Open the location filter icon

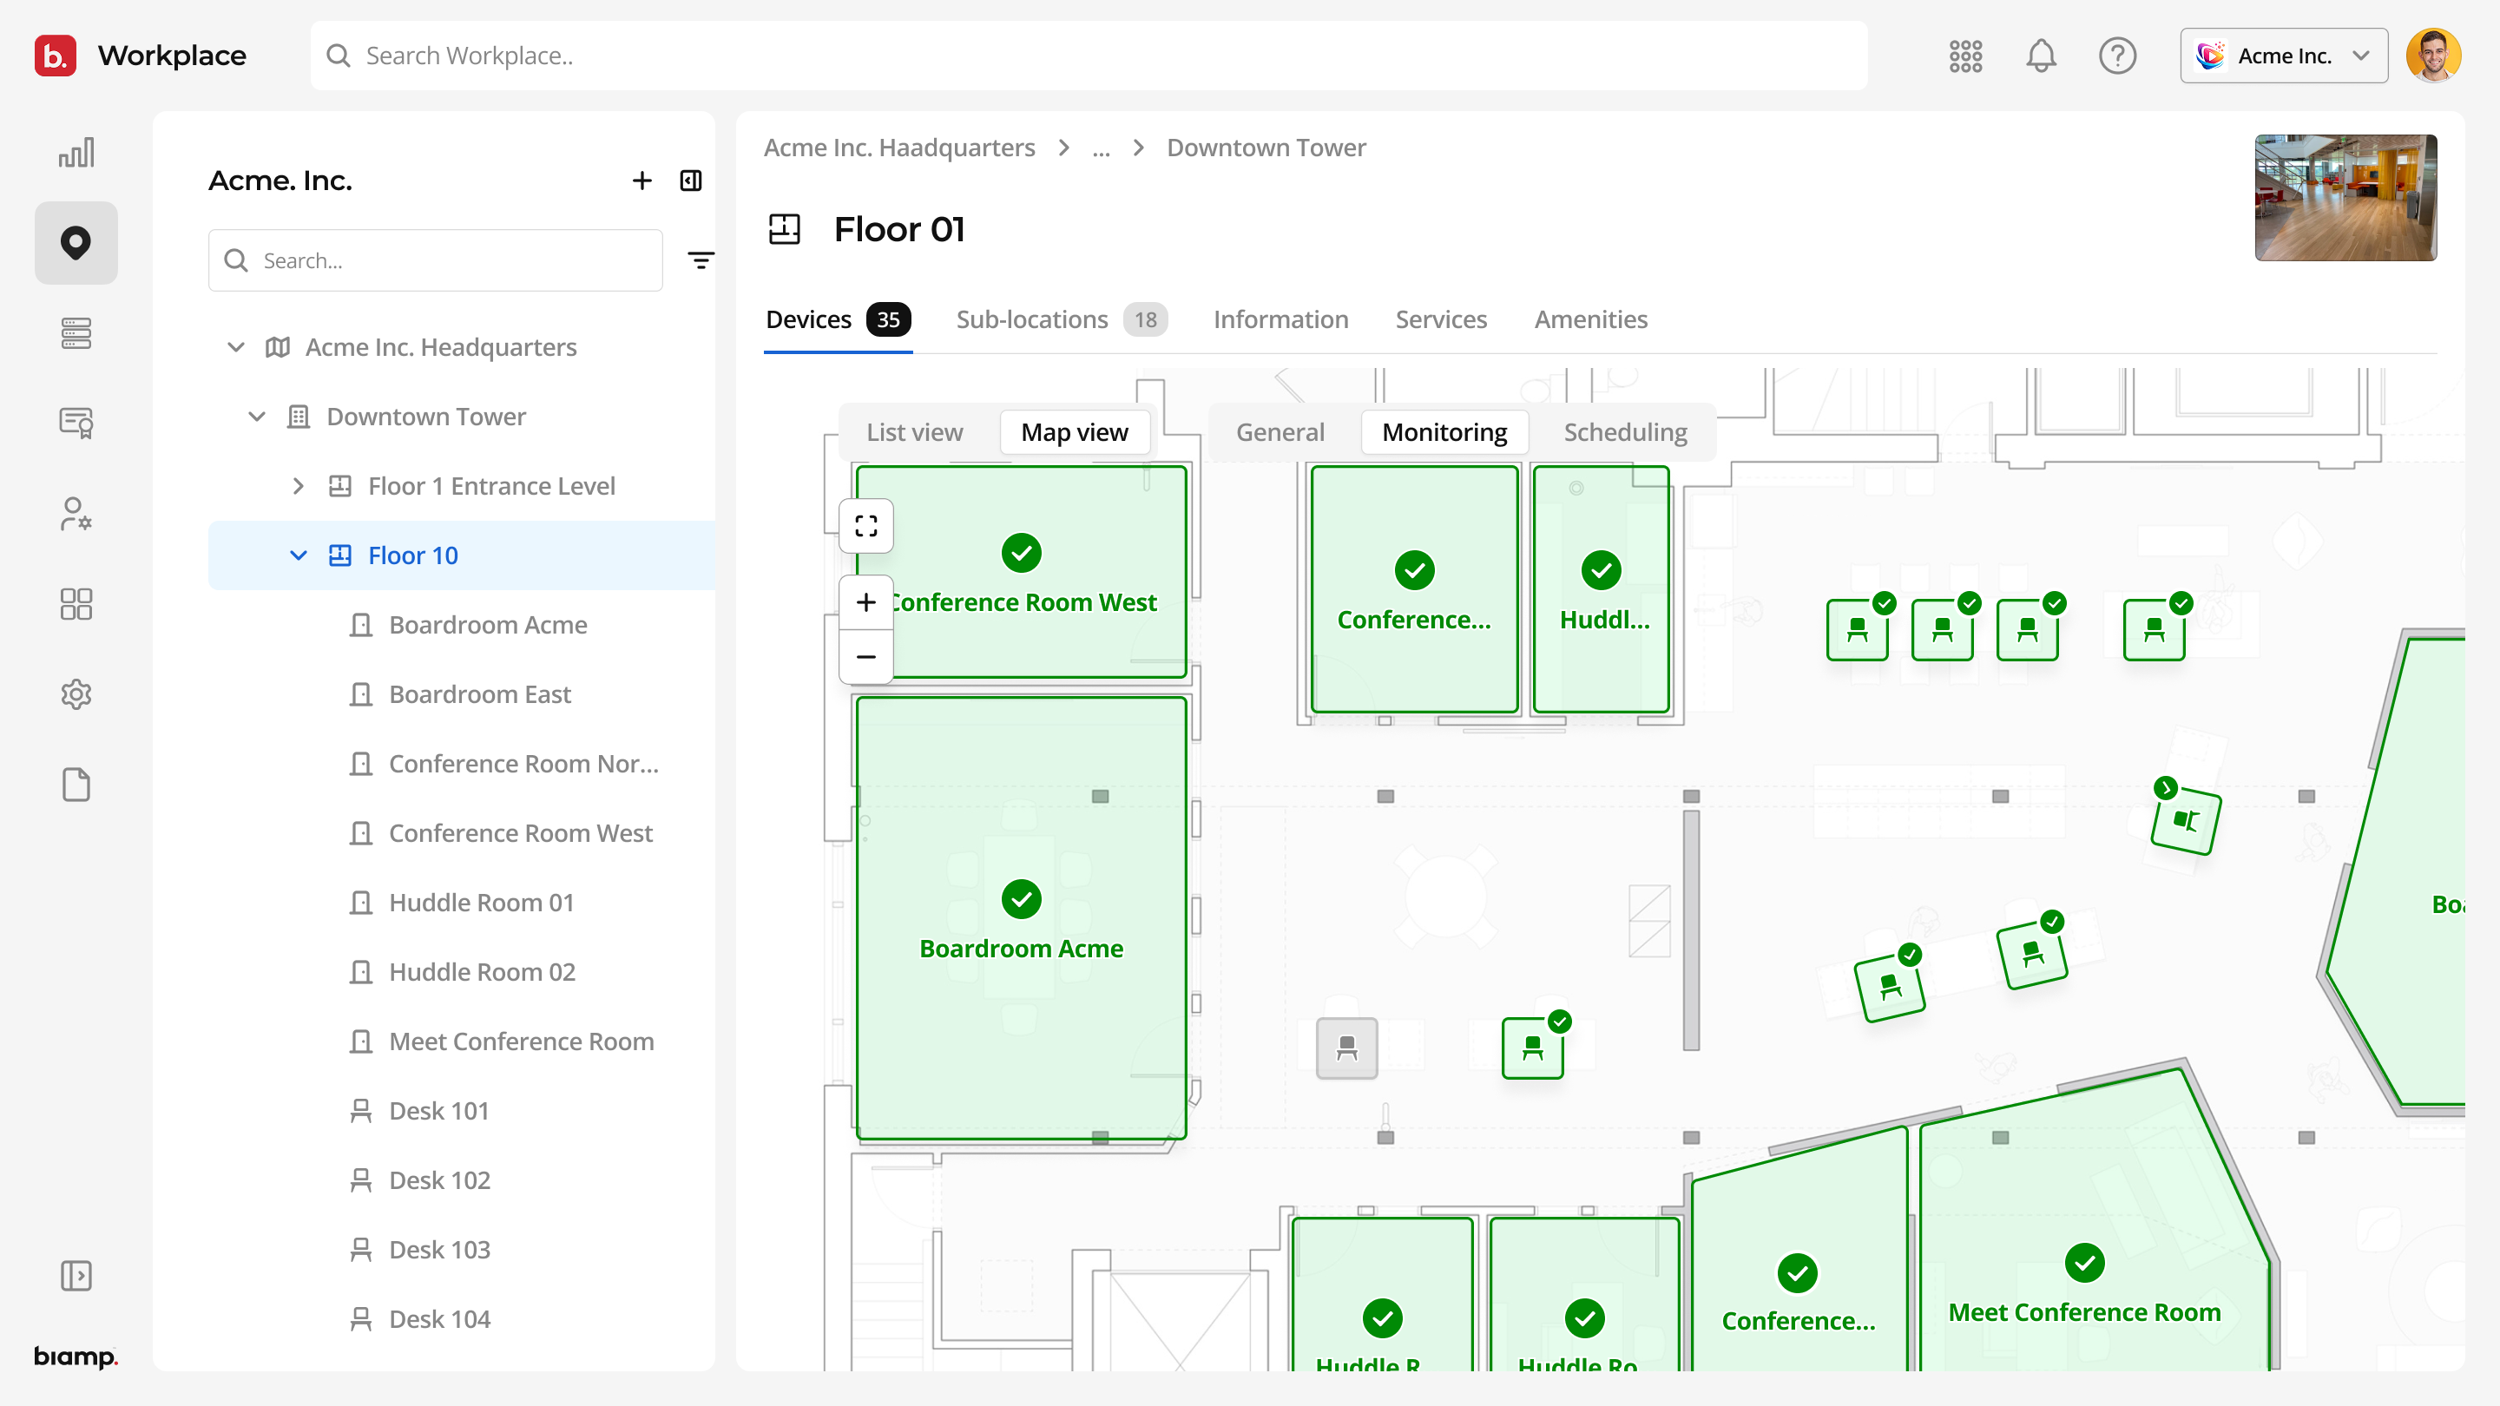coord(701,260)
